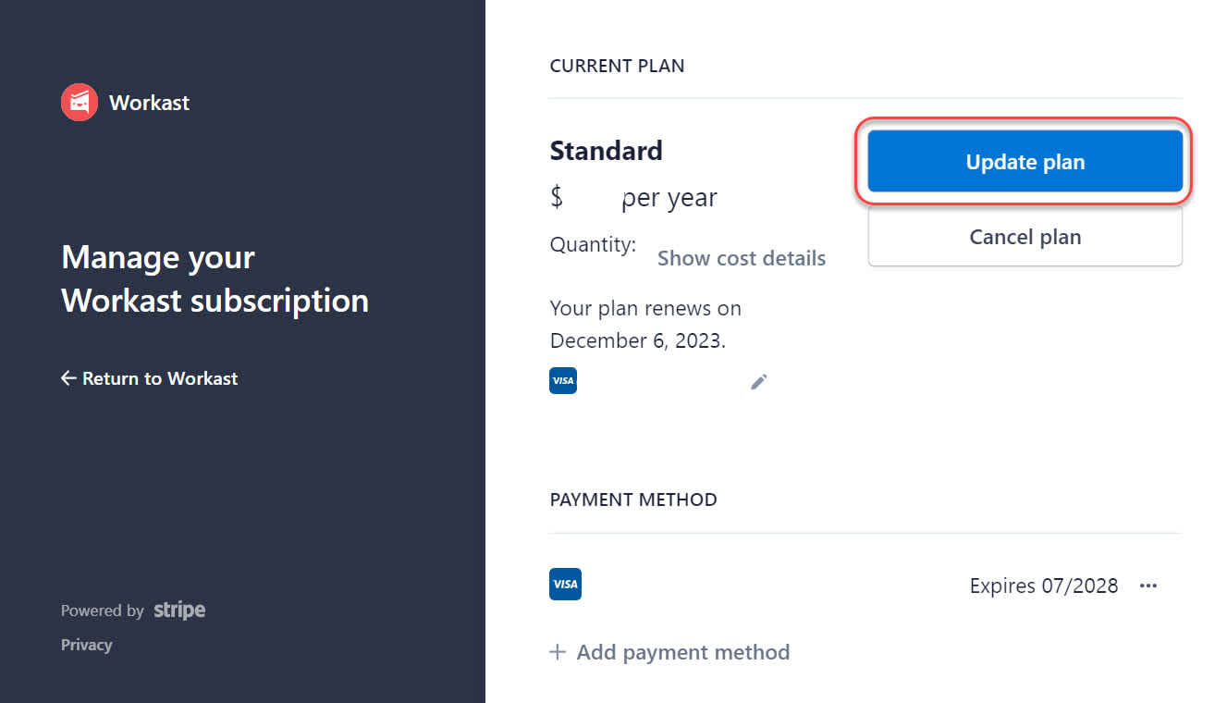Select the Add payment method text link
This screenshot has height=703, width=1215.
pyautogui.click(x=683, y=652)
